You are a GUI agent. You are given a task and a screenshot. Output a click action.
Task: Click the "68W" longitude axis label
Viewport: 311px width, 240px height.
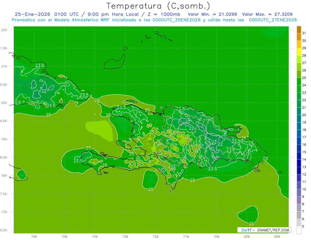tap(277, 236)
